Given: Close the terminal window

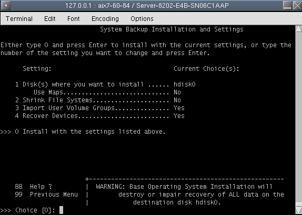Looking at the screenshot, I should 297,5.
